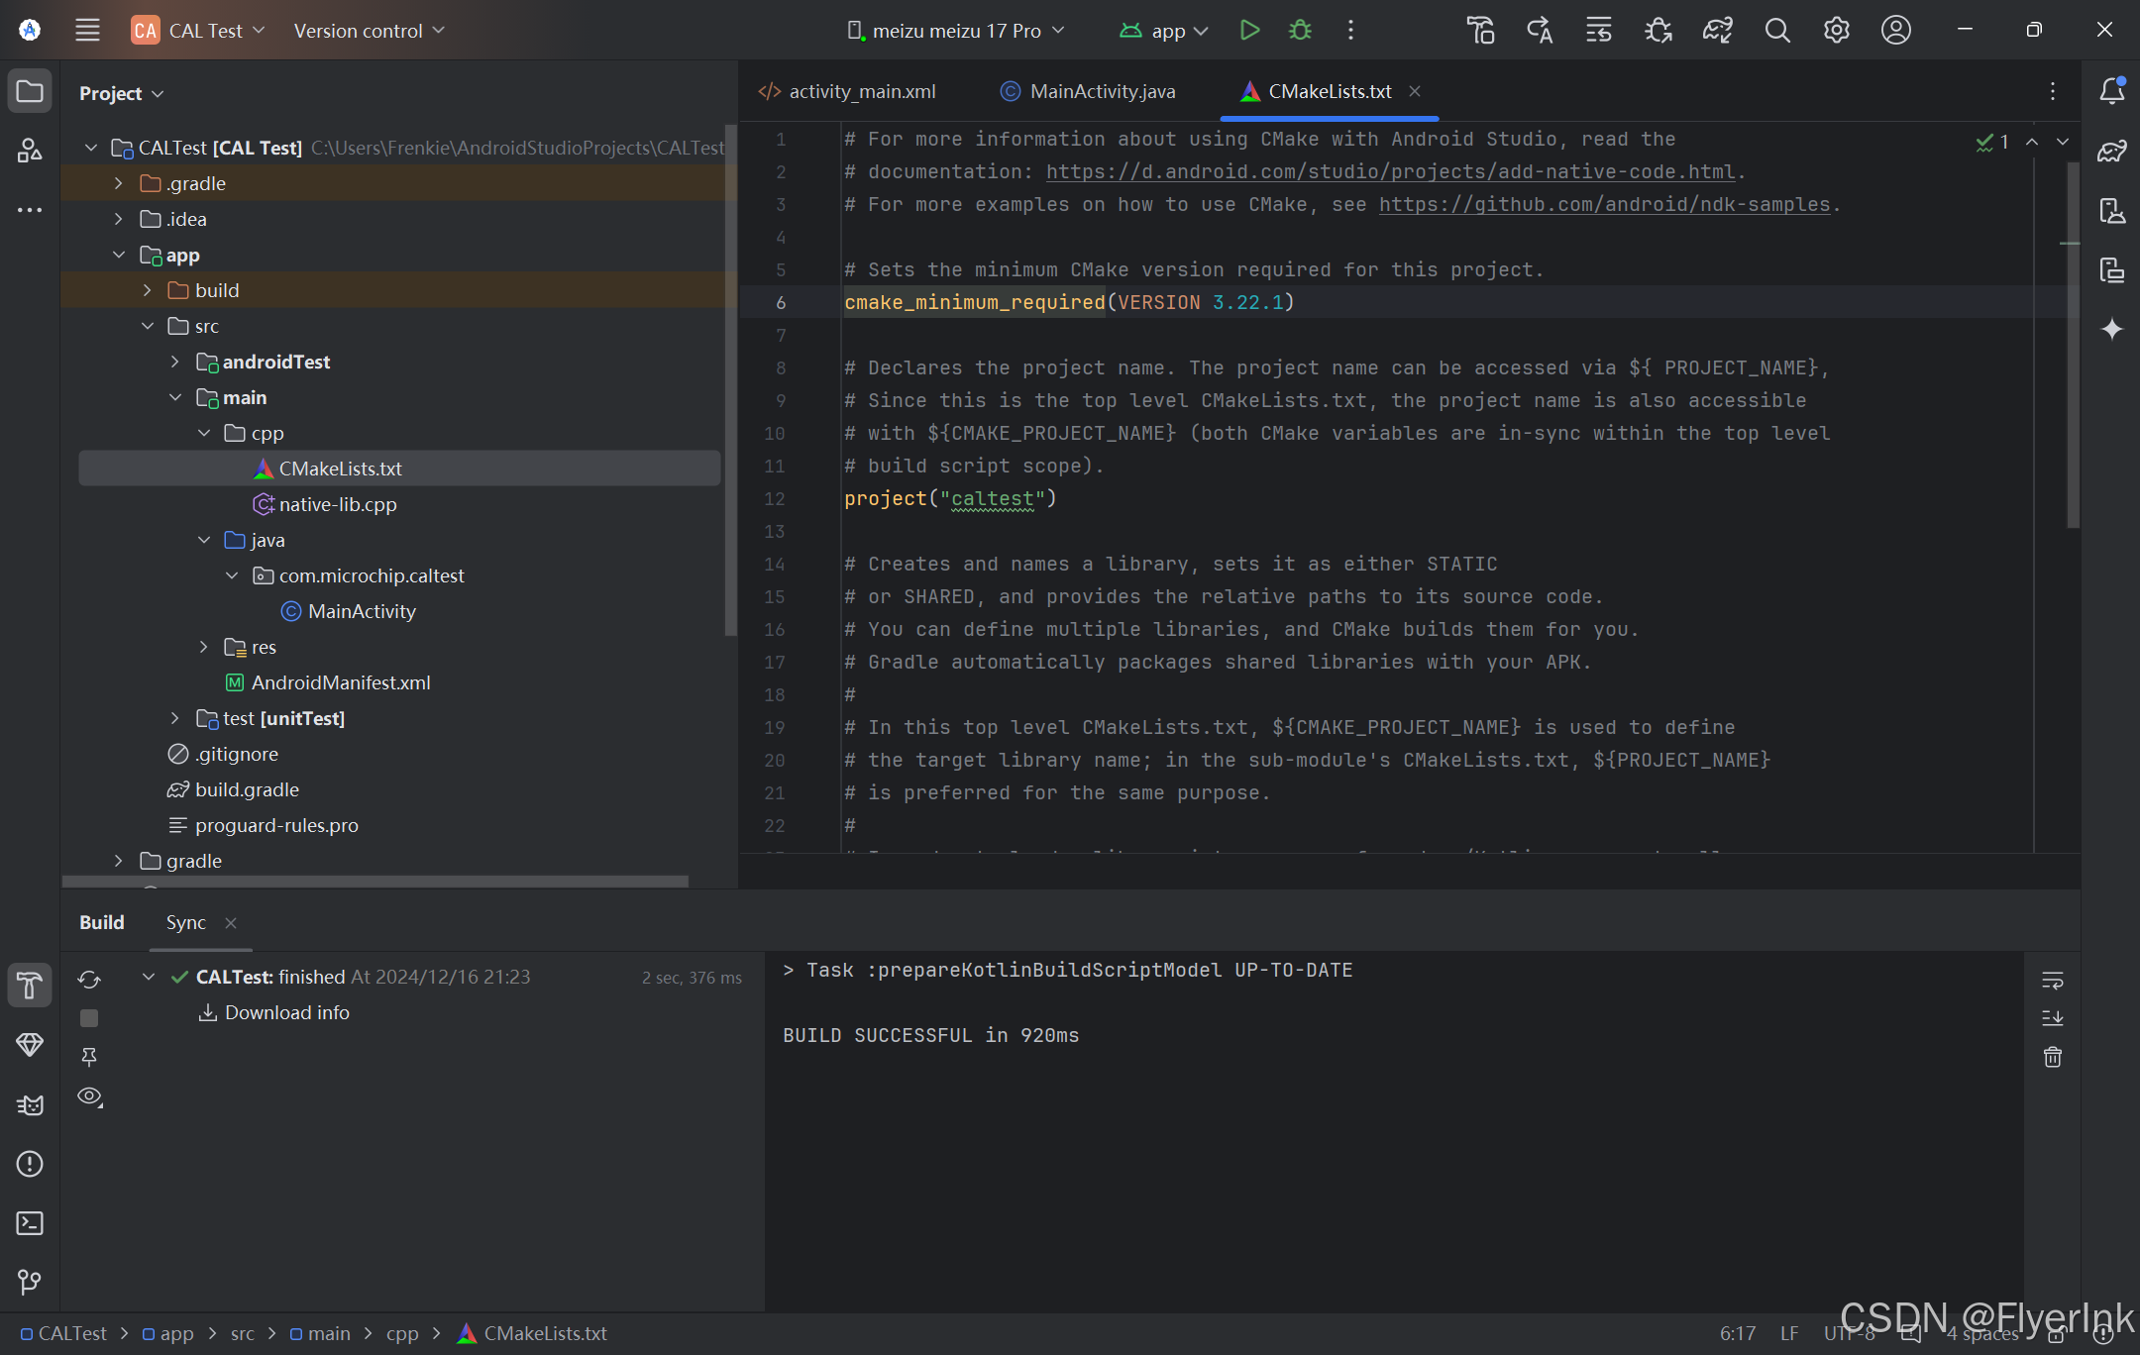2140x1355 pixels.
Task: Show more tool windows ellipsis in sidebar
Action: coord(30,210)
